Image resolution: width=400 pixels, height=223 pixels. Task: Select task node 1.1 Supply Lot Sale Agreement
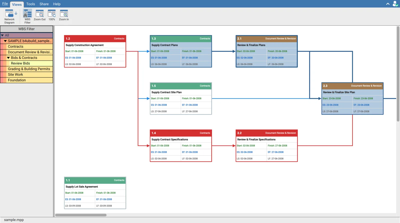pos(95,193)
